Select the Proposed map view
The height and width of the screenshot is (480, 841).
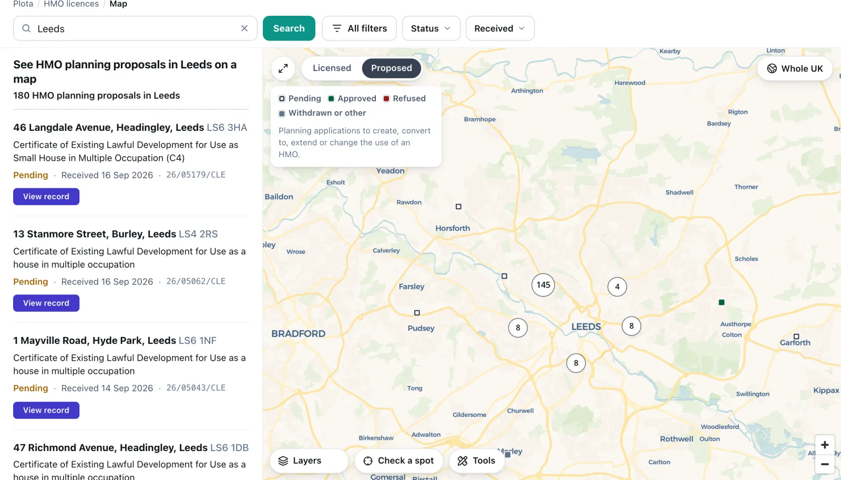click(391, 68)
